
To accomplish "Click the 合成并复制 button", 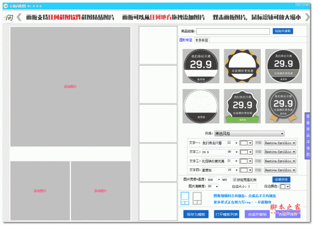I will [x=257, y=214].
